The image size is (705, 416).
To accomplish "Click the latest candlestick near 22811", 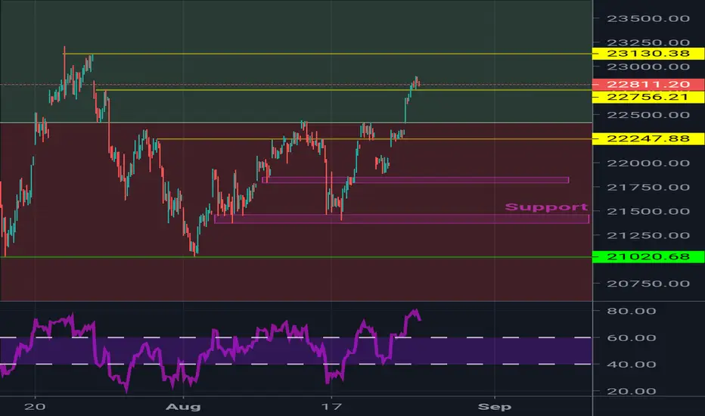I will [x=418, y=82].
